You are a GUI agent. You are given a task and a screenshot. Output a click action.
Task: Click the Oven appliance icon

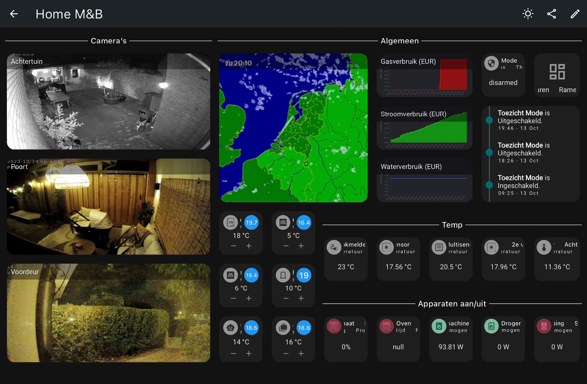click(386, 326)
